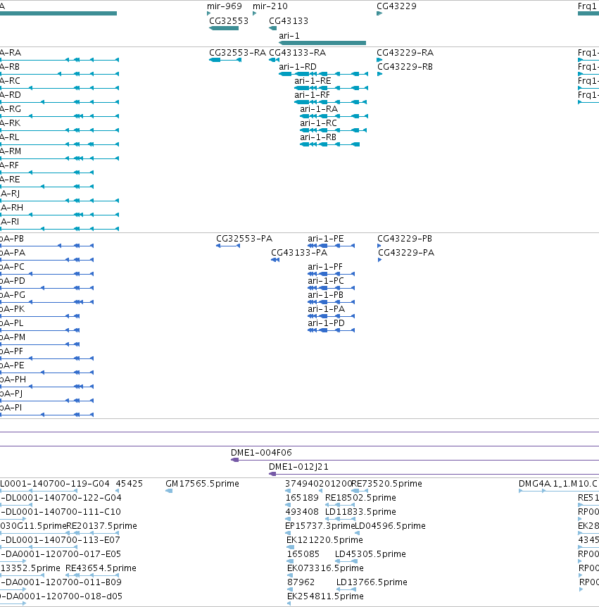Click the RE43654.5prime EST label
Viewport: 599px width, 607px height.
[x=101, y=568]
